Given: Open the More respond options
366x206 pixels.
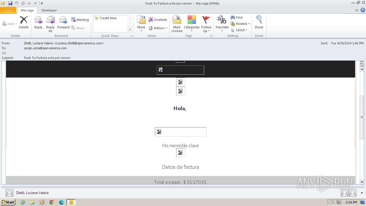Looking at the screenshot, I should click(79, 28).
